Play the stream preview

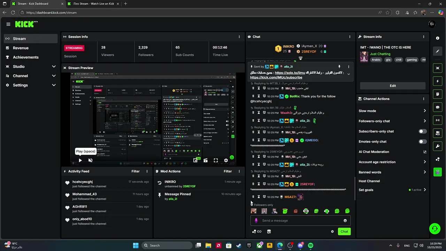click(80, 160)
